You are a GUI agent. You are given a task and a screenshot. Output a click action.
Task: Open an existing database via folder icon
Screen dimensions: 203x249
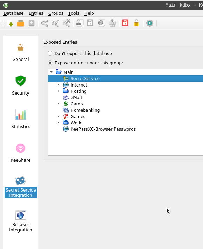tap(21, 23)
